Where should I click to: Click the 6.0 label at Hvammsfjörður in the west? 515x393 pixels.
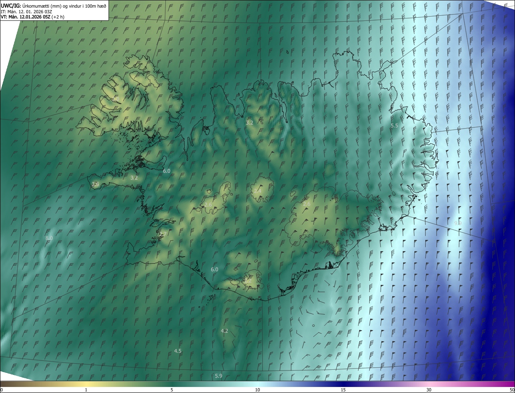(167, 171)
